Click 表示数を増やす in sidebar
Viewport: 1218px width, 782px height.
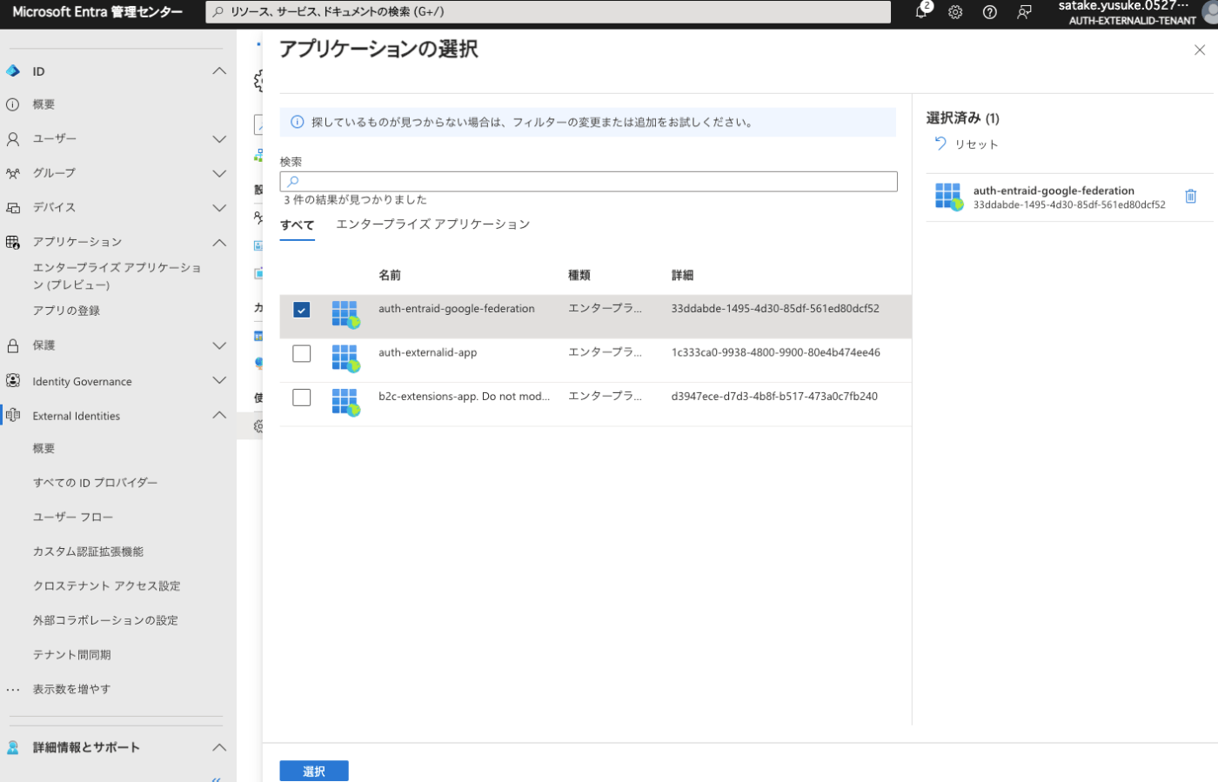tap(71, 689)
